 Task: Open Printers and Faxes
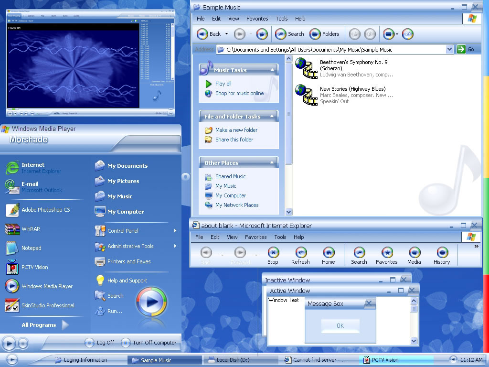(123, 261)
